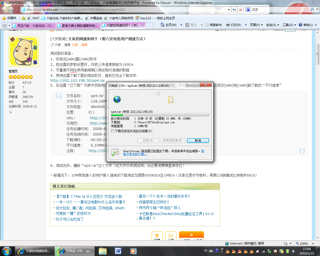Open the Favorites star button
Image resolution: width=320 pixels, height=256 pixels.
coord(9,18)
